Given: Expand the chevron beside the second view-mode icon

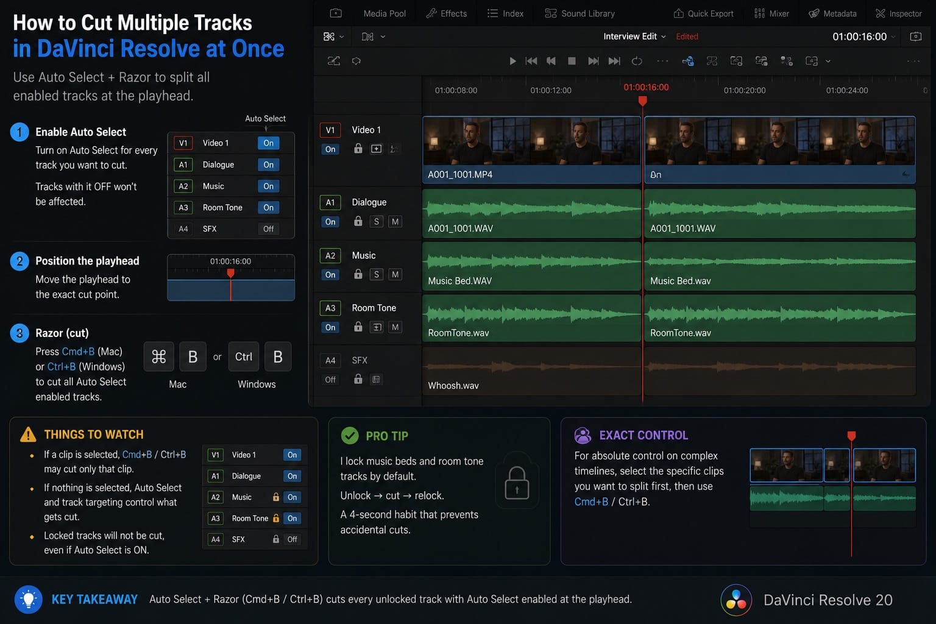Looking at the screenshot, I should click(383, 37).
